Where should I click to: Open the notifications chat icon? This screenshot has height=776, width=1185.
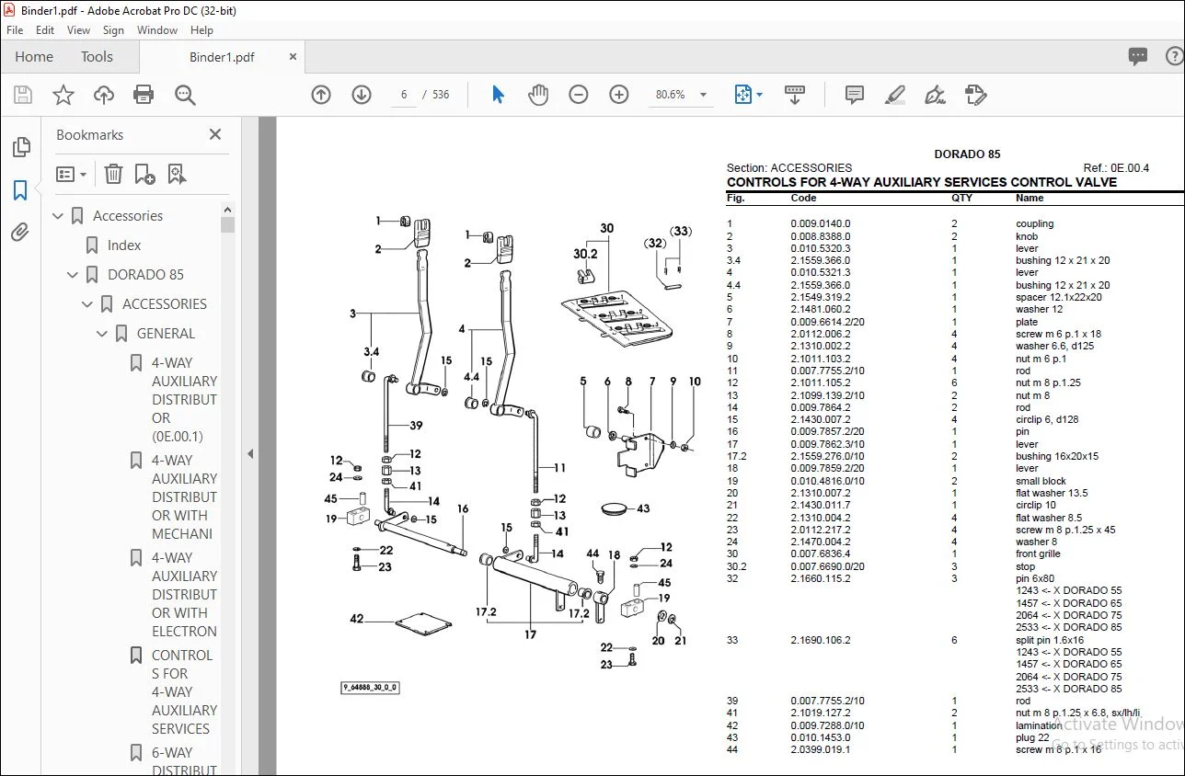(1138, 57)
